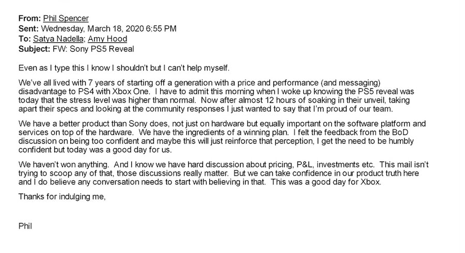Click the bold Subject label
The height and width of the screenshot is (253, 465).
[35, 49]
